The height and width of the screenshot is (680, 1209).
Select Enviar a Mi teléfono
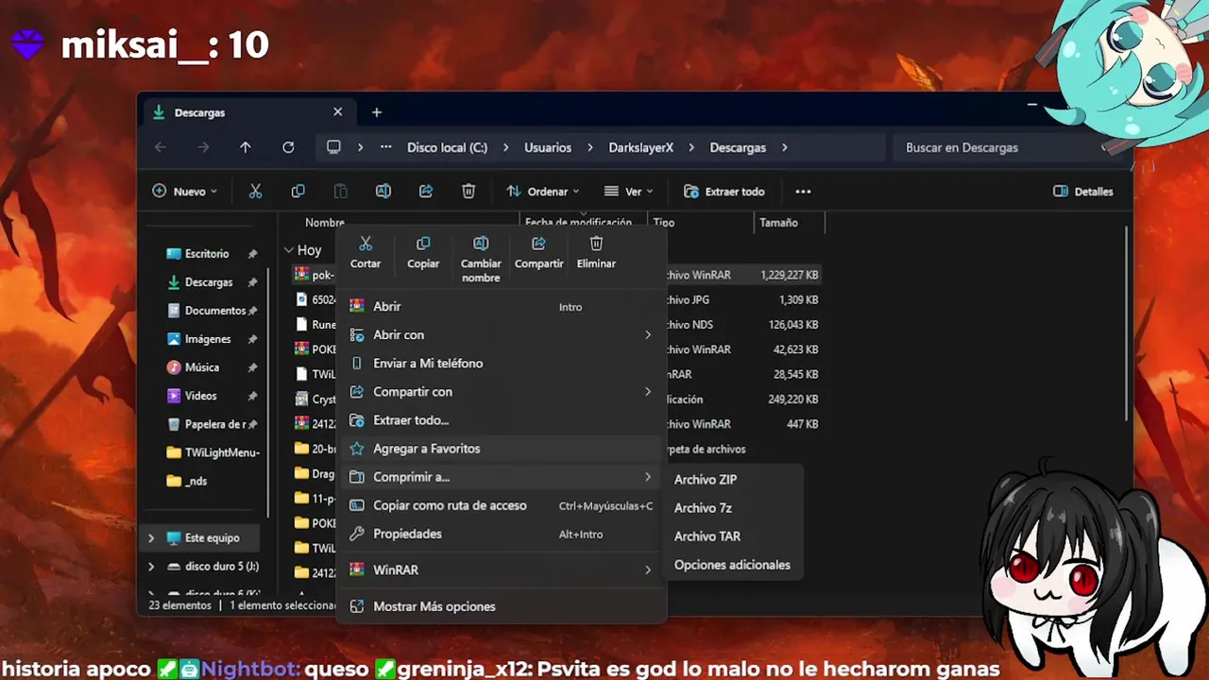[x=501, y=364]
